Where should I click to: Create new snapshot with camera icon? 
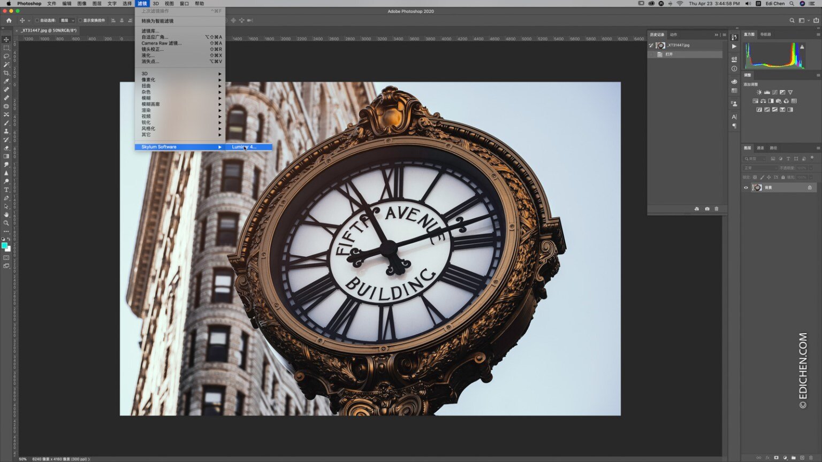tap(707, 209)
